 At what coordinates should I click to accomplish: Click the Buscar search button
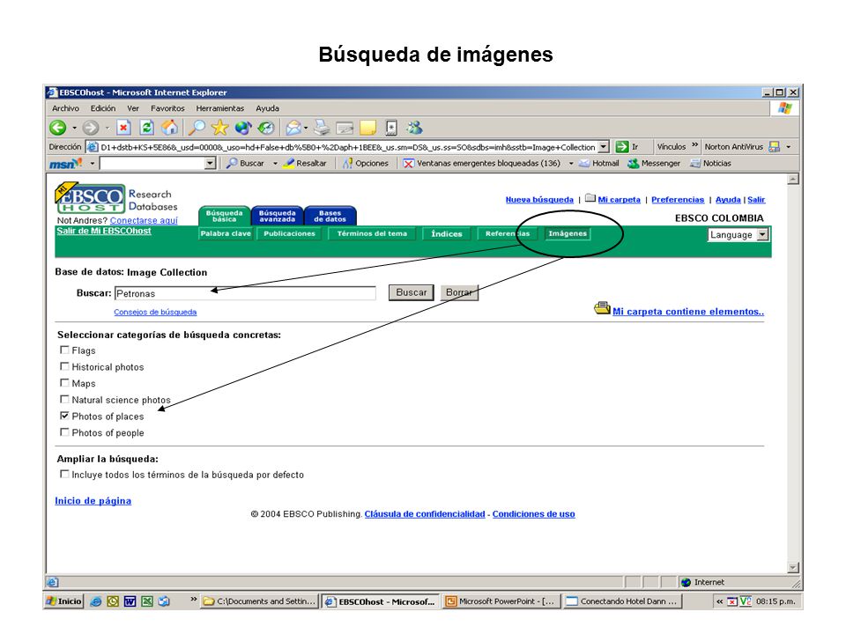pos(412,292)
